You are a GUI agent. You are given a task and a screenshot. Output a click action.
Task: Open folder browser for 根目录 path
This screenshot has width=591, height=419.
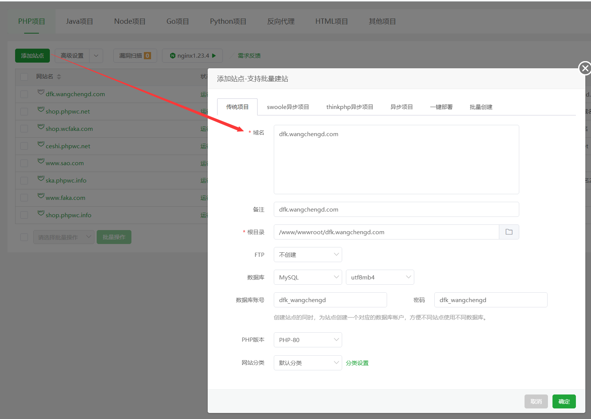pyautogui.click(x=509, y=232)
